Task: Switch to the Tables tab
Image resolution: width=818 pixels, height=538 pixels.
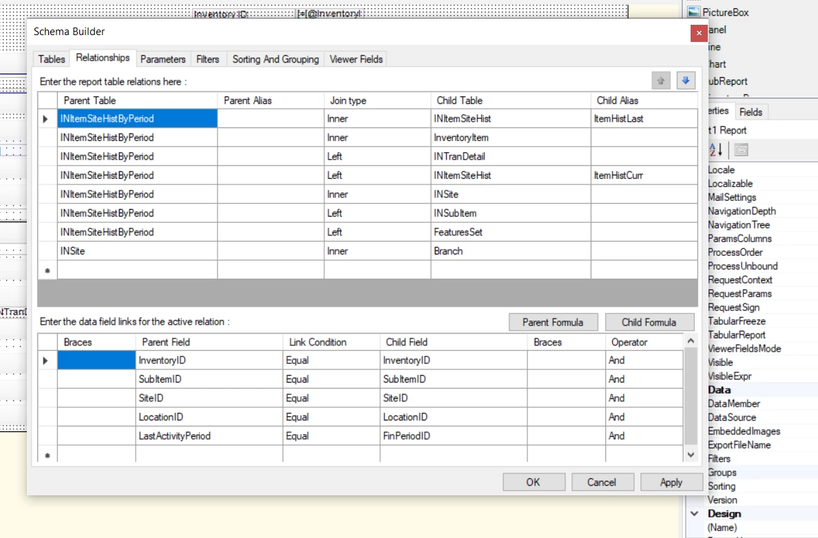Action: pyautogui.click(x=52, y=59)
